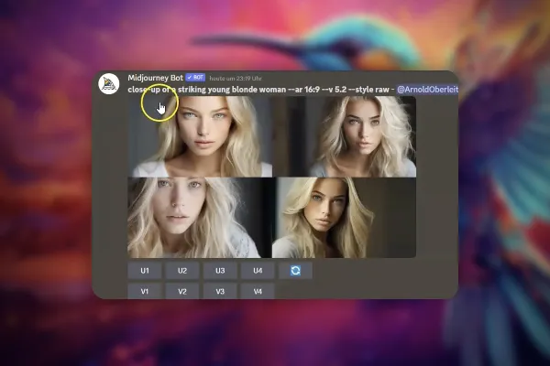
Task: Open the top-left generated image
Action: (x=200, y=136)
